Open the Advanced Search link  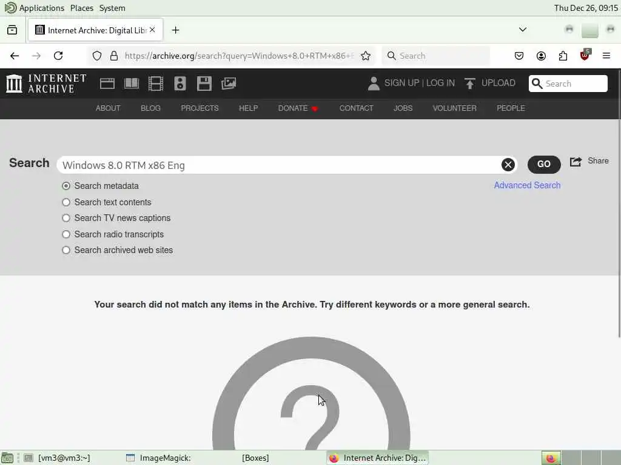tap(527, 185)
